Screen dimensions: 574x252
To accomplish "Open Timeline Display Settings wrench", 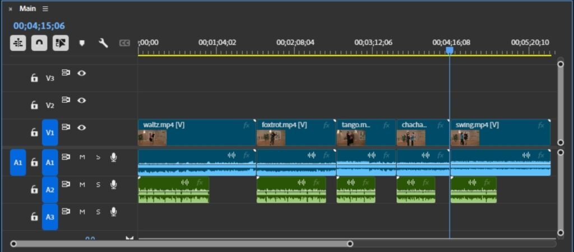I will [103, 43].
